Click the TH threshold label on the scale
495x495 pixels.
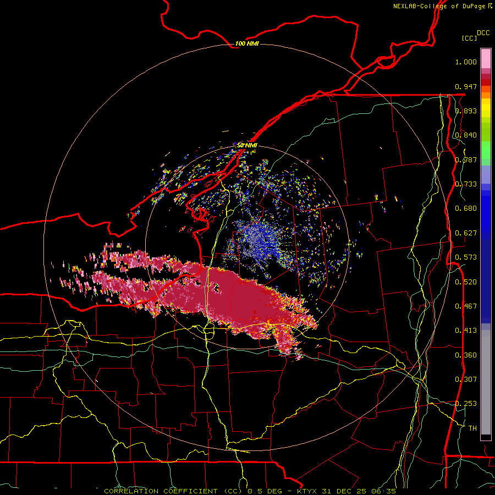(x=472, y=428)
